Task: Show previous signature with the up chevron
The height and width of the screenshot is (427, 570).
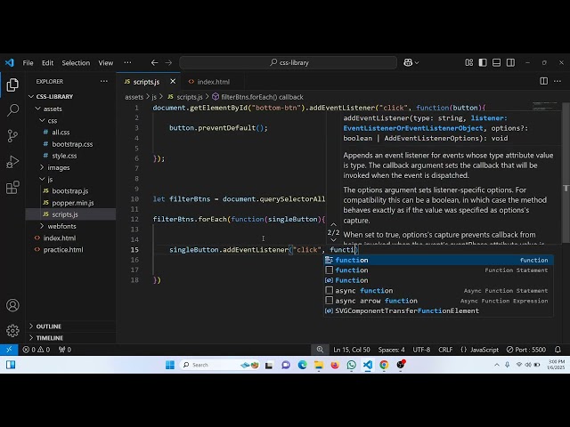Action: tap(333, 224)
